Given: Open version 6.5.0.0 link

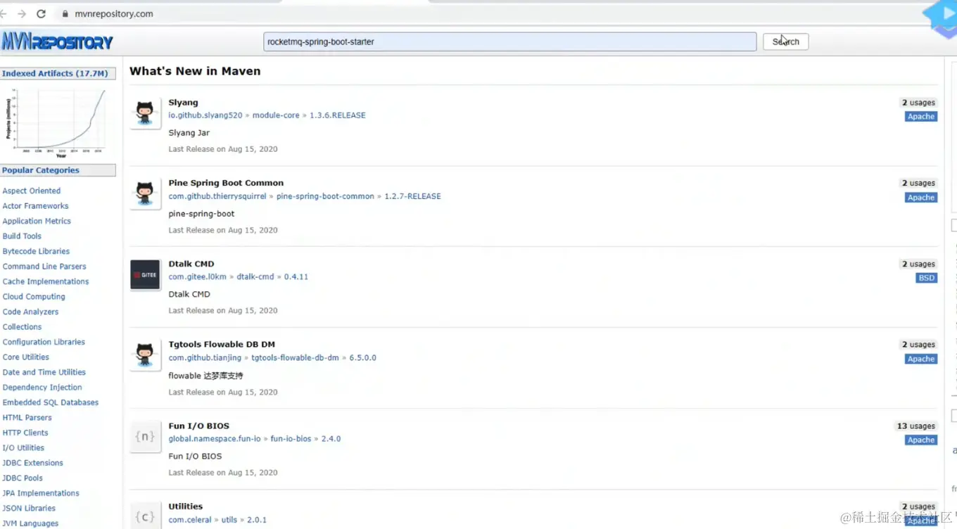Looking at the screenshot, I should coord(362,358).
